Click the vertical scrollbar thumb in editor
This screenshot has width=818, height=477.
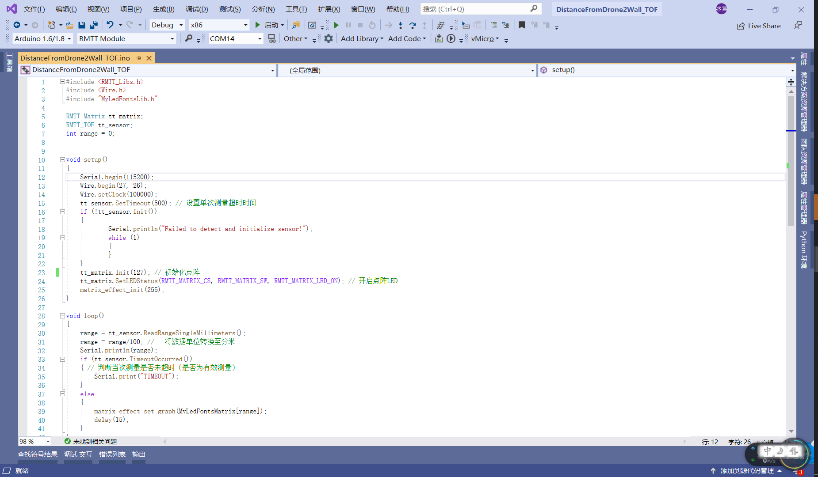point(791,161)
